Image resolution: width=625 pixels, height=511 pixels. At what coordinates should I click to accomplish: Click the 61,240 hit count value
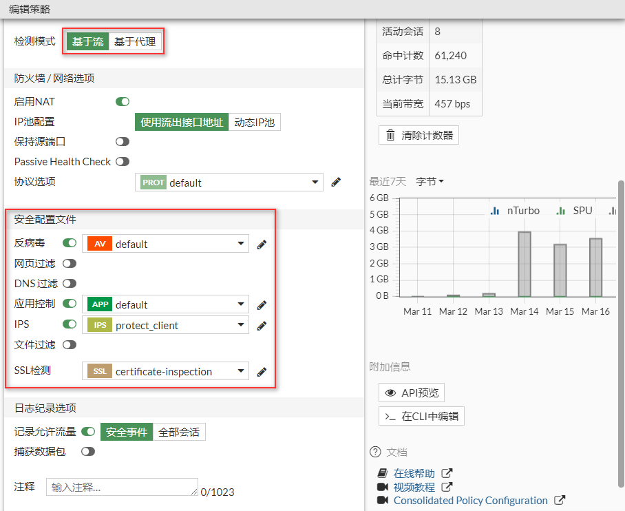point(450,56)
